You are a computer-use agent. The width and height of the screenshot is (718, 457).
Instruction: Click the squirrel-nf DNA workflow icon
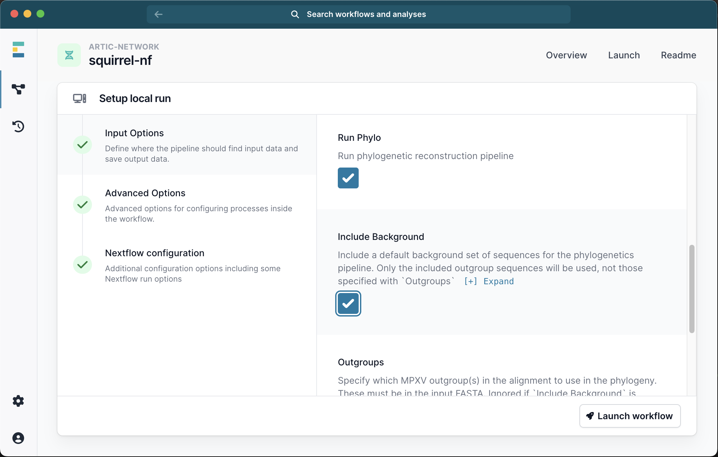pyautogui.click(x=69, y=55)
